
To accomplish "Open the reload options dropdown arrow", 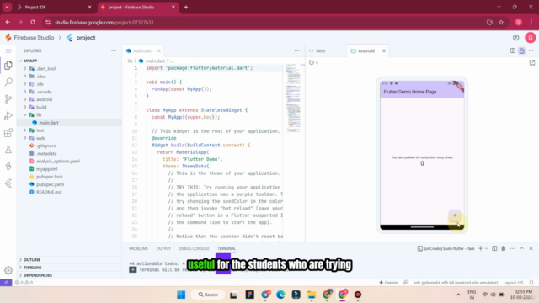I will pyautogui.click(x=317, y=63).
